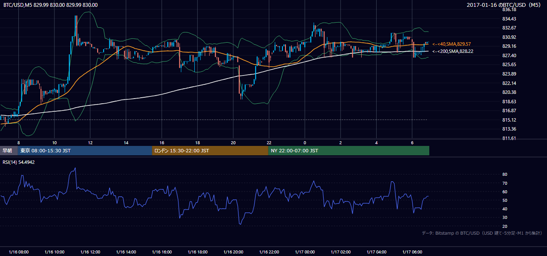Click the hour 0 tick below the price chart
Screen dimensions: 547x256
(x=305, y=142)
